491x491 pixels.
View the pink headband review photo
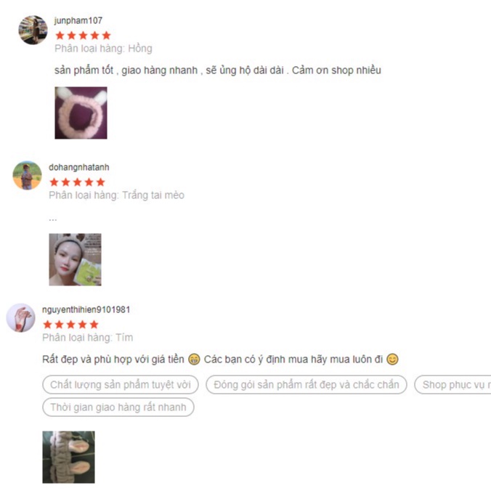point(81,113)
